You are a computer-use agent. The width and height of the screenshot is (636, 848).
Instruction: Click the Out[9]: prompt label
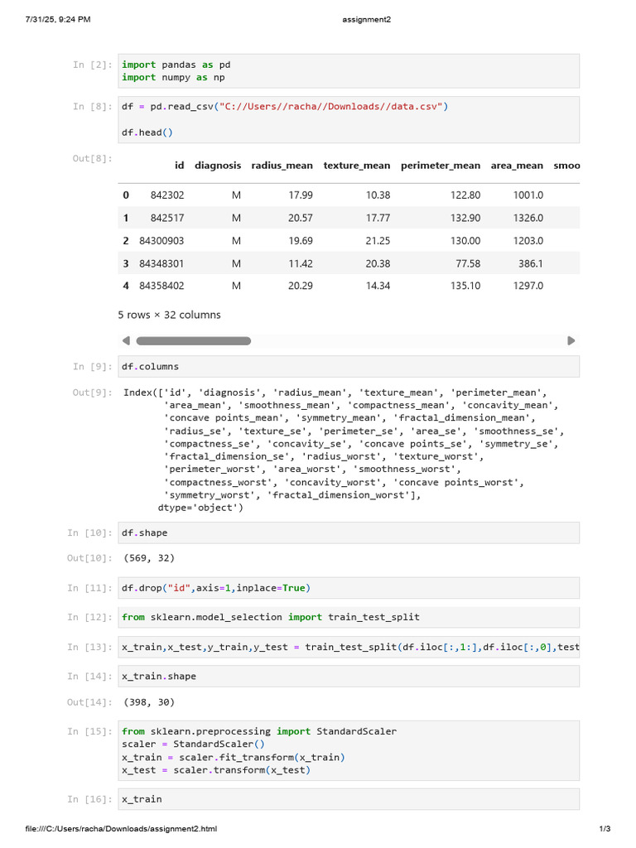coord(93,393)
